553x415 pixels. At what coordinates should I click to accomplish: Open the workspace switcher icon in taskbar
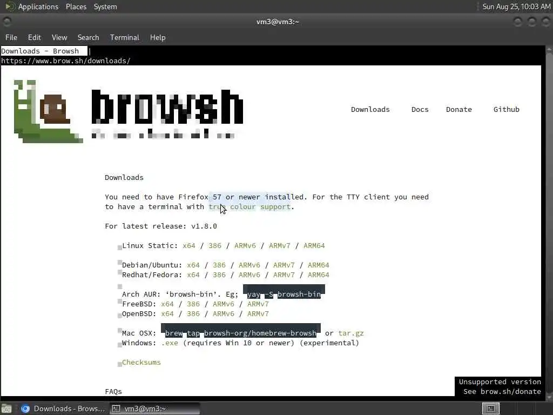pos(490,409)
